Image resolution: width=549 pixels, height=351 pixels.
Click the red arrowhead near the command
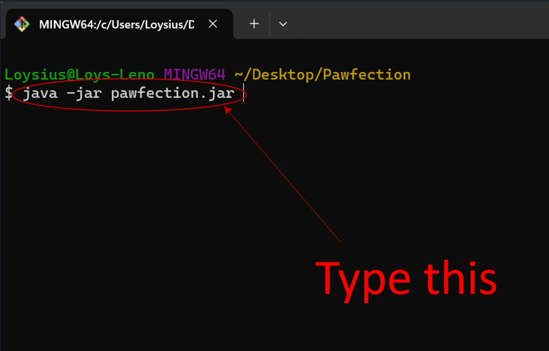[227, 109]
